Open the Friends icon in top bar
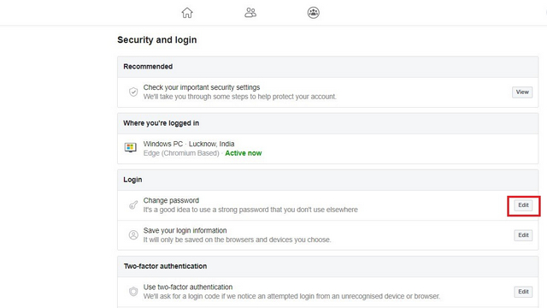Image resolution: width=547 pixels, height=308 pixels. [x=250, y=13]
